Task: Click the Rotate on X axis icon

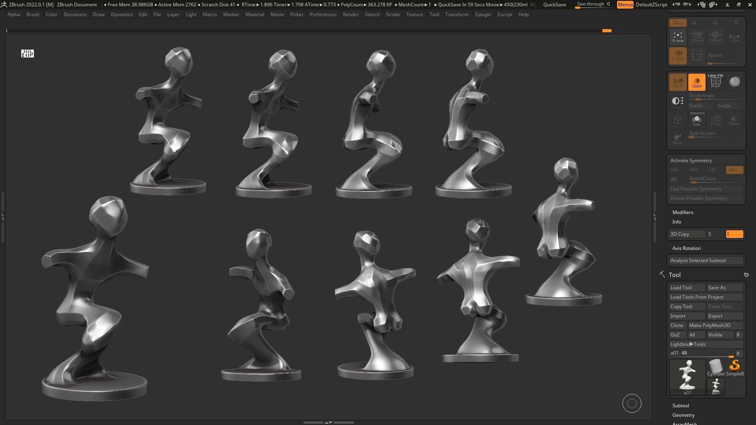Action: pyautogui.click(x=694, y=23)
